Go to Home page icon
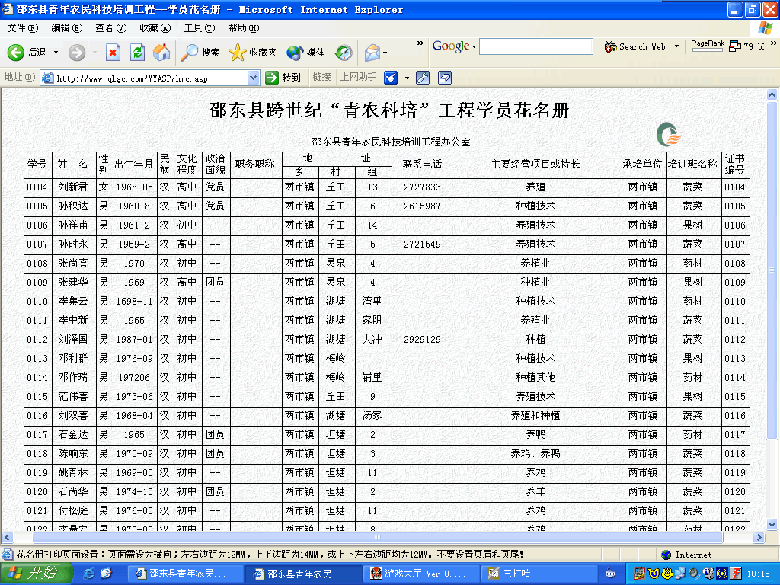This screenshot has width=780, height=585. tap(161, 53)
